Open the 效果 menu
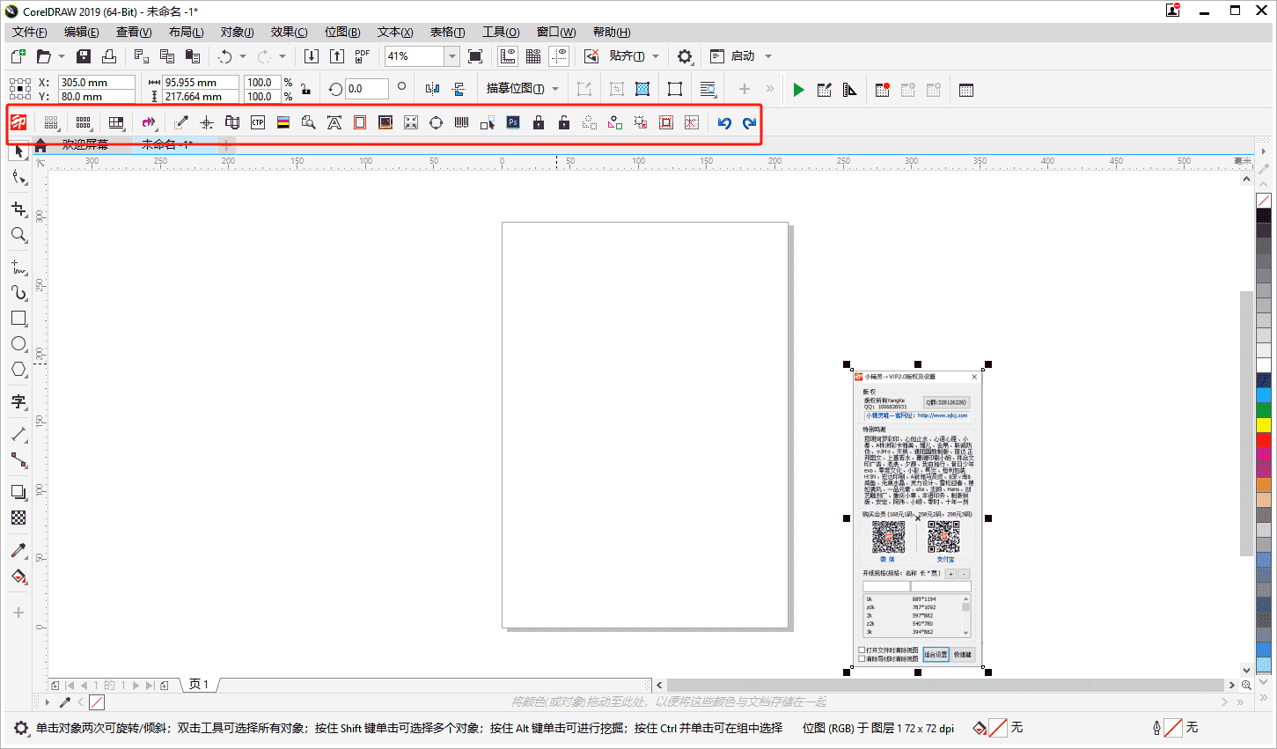The width and height of the screenshot is (1277, 749). (x=289, y=32)
